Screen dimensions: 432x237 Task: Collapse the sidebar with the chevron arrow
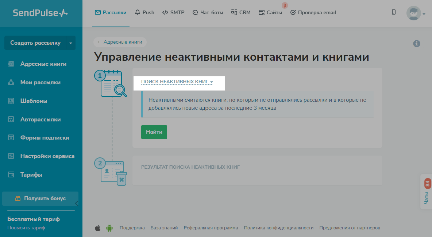click(x=76, y=203)
